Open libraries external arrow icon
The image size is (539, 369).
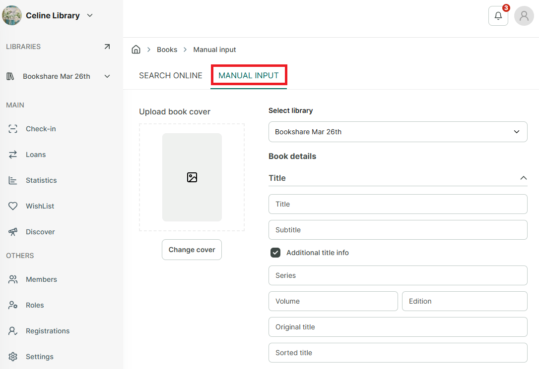coord(107,47)
